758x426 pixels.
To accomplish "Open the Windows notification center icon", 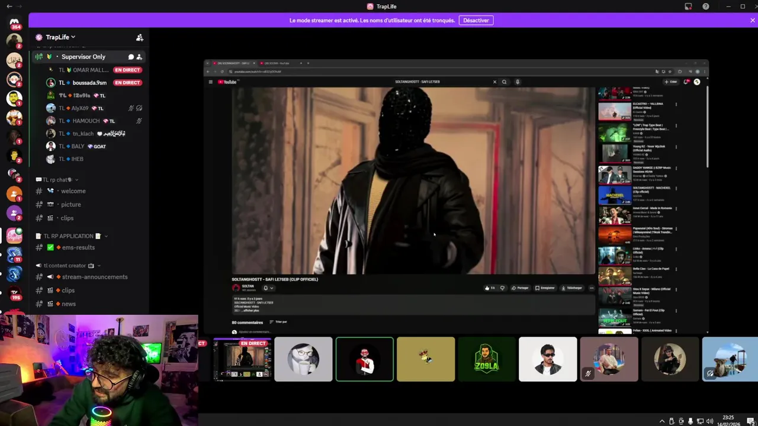I will click(x=750, y=421).
